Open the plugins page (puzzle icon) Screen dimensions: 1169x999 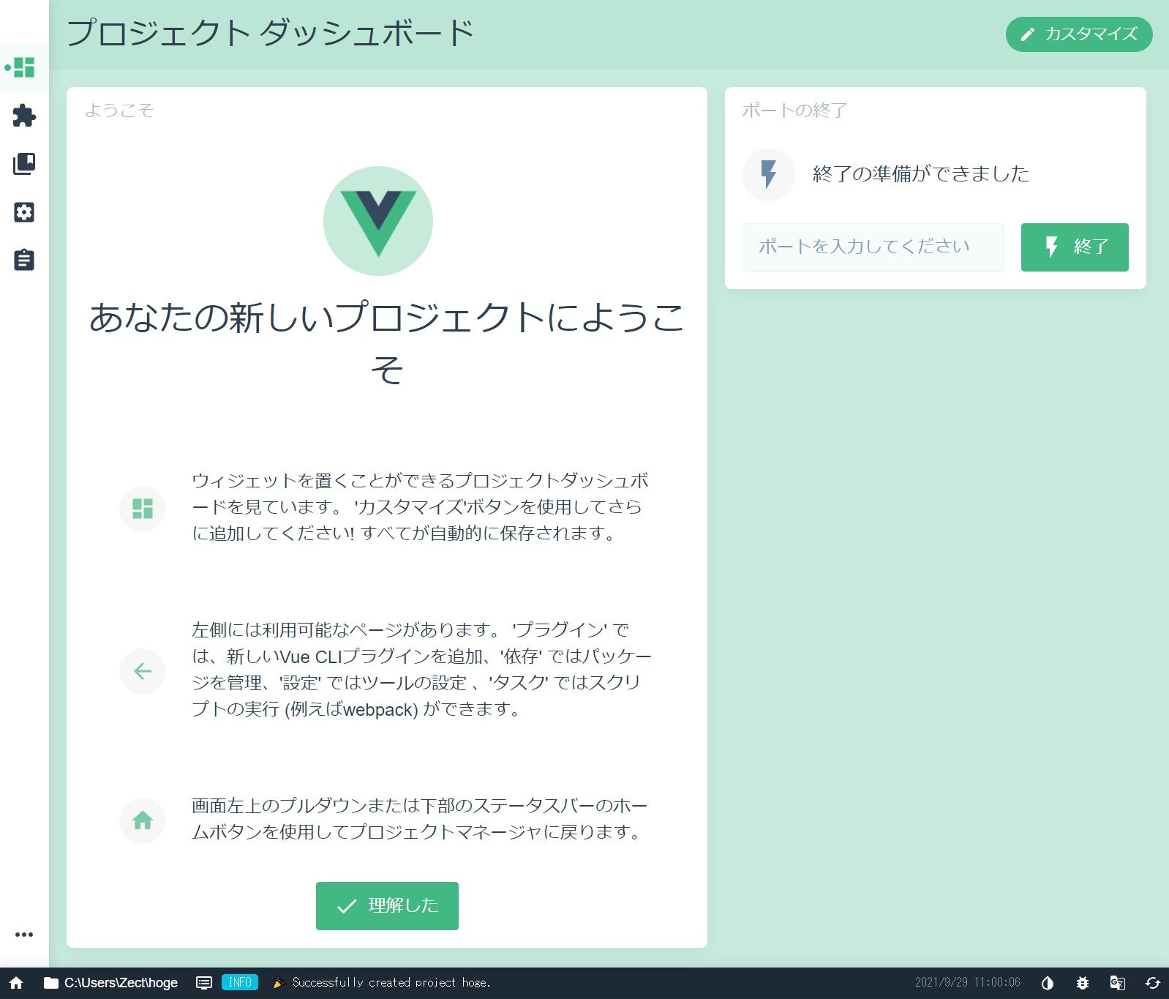click(24, 116)
